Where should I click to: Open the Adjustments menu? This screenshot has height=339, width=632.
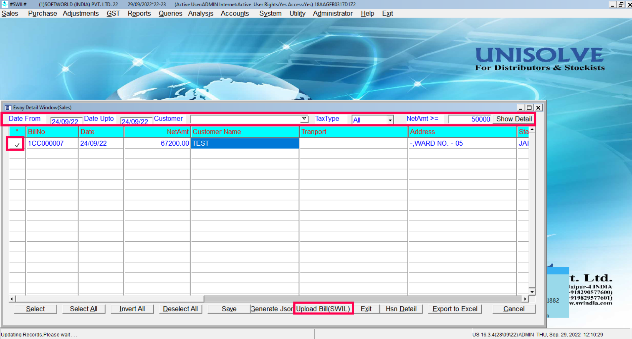coord(81,14)
